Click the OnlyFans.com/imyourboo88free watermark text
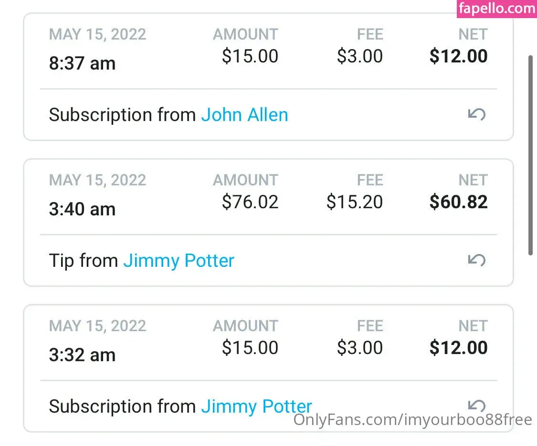 (x=412, y=420)
